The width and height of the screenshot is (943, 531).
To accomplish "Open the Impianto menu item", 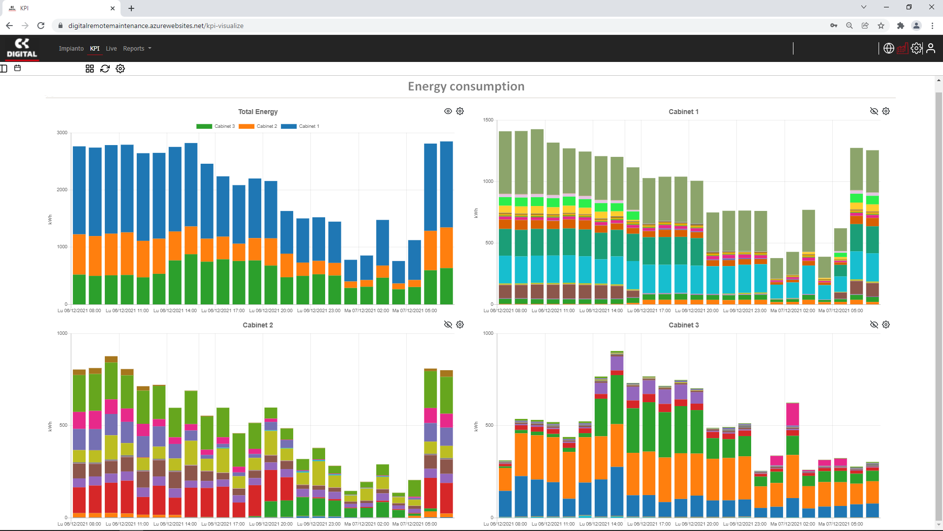I will click(x=71, y=49).
